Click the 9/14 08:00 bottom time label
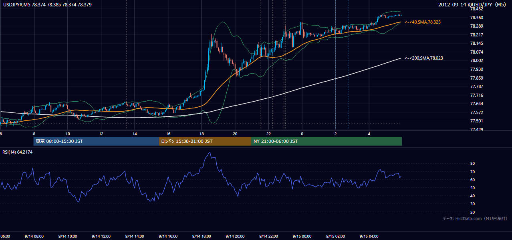The height and width of the screenshot is (240, 512). pos(34,236)
